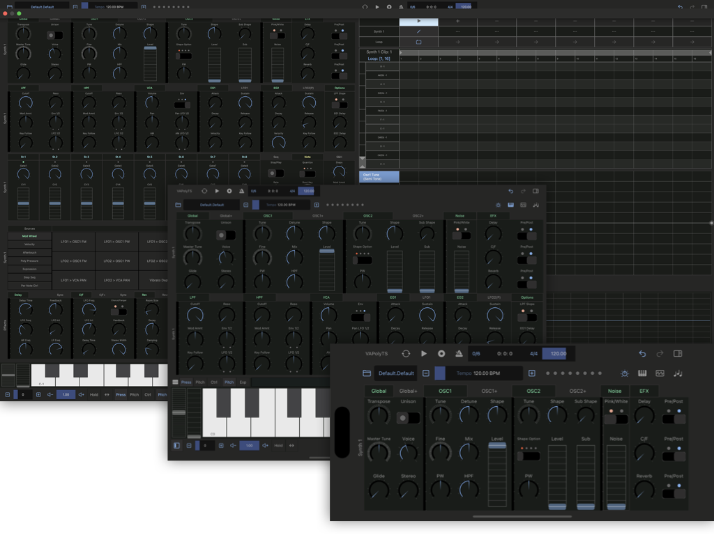
Task: Click Record button in front-most VAPolyTS window
Action: [x=441, y=354]
